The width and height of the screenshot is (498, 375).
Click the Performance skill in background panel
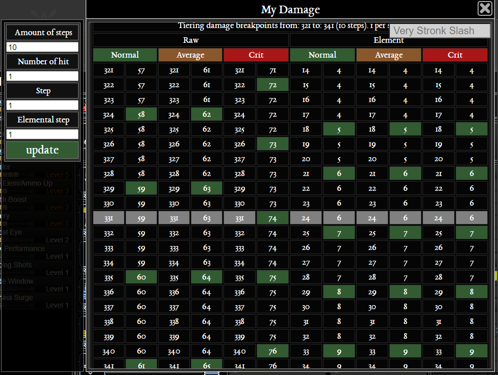click(x=24, y=248)
